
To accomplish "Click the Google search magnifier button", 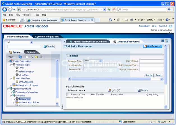I will [169, 10].
